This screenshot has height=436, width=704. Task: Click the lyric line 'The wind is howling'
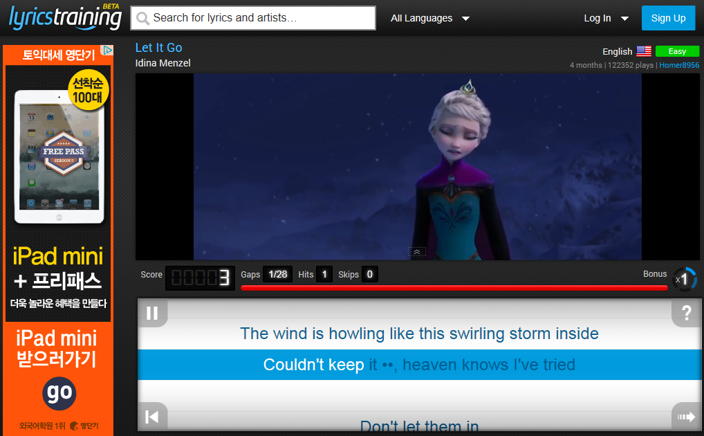419,334
